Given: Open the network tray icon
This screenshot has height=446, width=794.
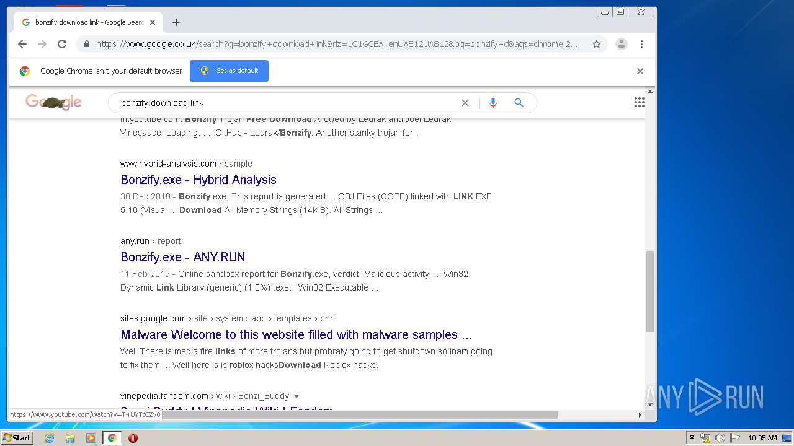Looking at the screenshot, I should (x=705, y=438).
